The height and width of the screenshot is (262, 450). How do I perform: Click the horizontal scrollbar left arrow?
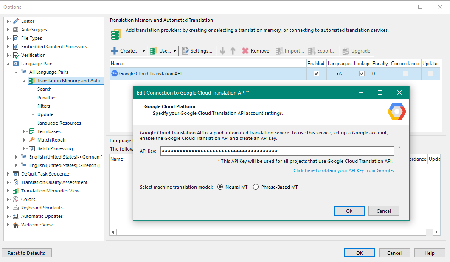pos(113,232)
